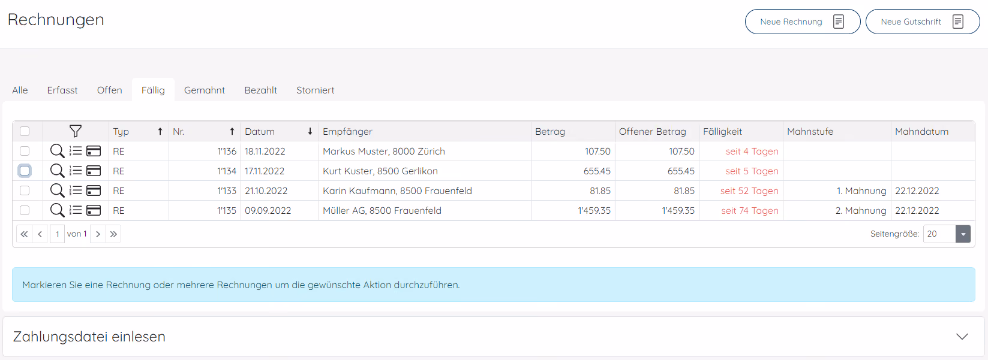
Task: Open list icon for invoice 1'134
Action: coord(76,171)
